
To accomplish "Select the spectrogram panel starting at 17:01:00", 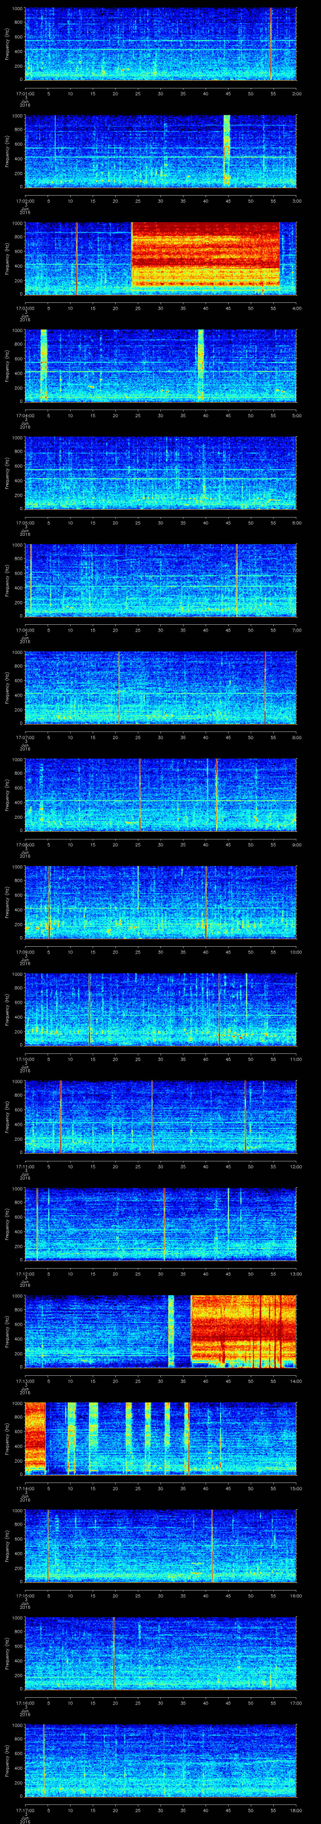I will click(x=160, y=44).
